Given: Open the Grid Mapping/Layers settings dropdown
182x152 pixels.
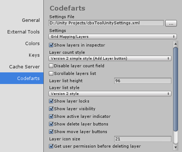Looking at the screenshot, I should (x=113, y=37).
